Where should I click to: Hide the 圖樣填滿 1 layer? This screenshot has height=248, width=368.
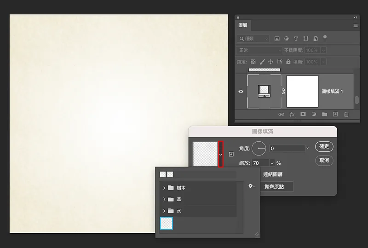(x=241, y=92)
